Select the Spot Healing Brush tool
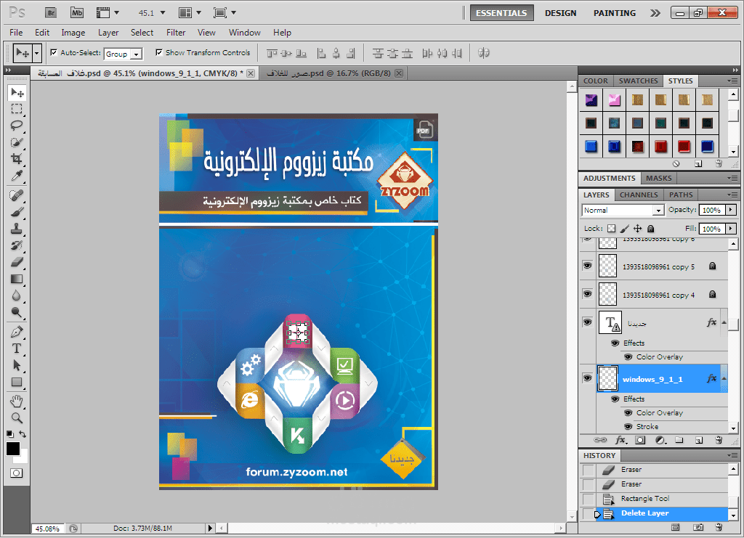Screen dimensions: 744x538 (x=17, y=195)
